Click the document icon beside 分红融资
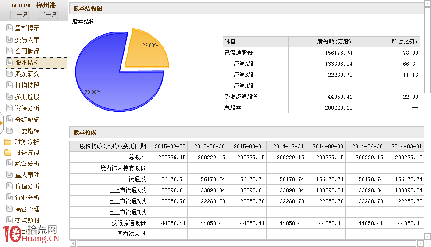The height and width of the screenshot is (247, 431). click(x=9, y=119)
